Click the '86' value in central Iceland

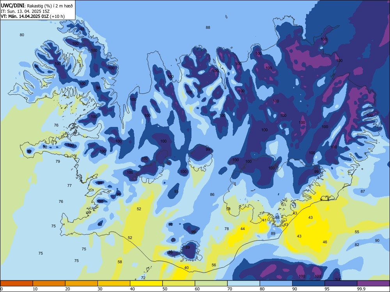[212, 195]
